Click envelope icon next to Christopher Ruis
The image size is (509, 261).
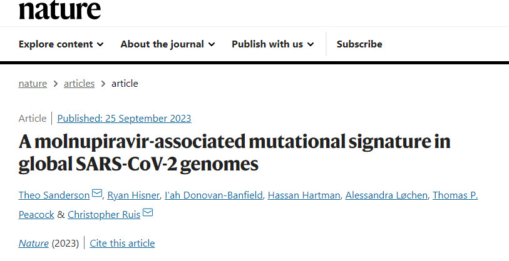[148, 214]
